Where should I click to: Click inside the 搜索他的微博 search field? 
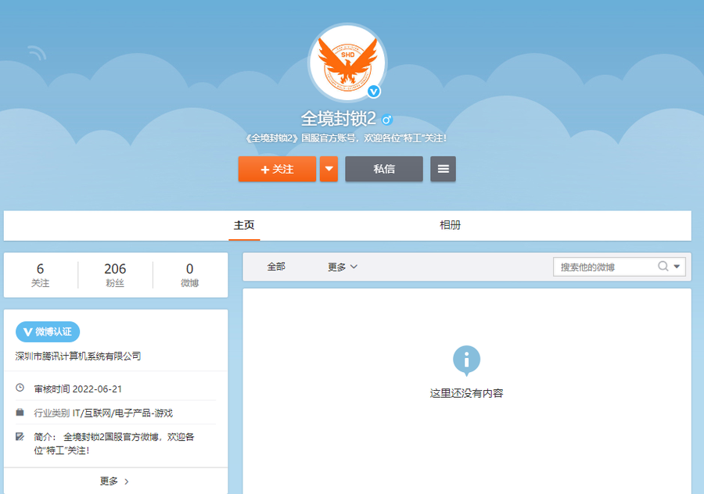(602, 266)
